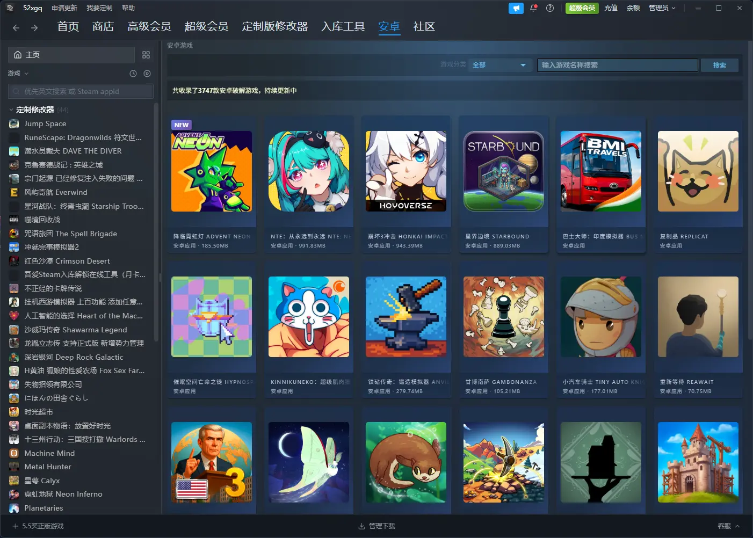Click the Jump Space game icon
Screen dimensions: 753x538
(x=14, y=123)
